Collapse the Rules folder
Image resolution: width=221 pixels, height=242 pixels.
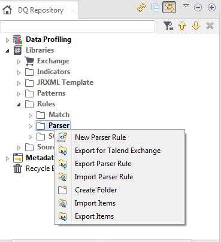(x=19, y=105)
